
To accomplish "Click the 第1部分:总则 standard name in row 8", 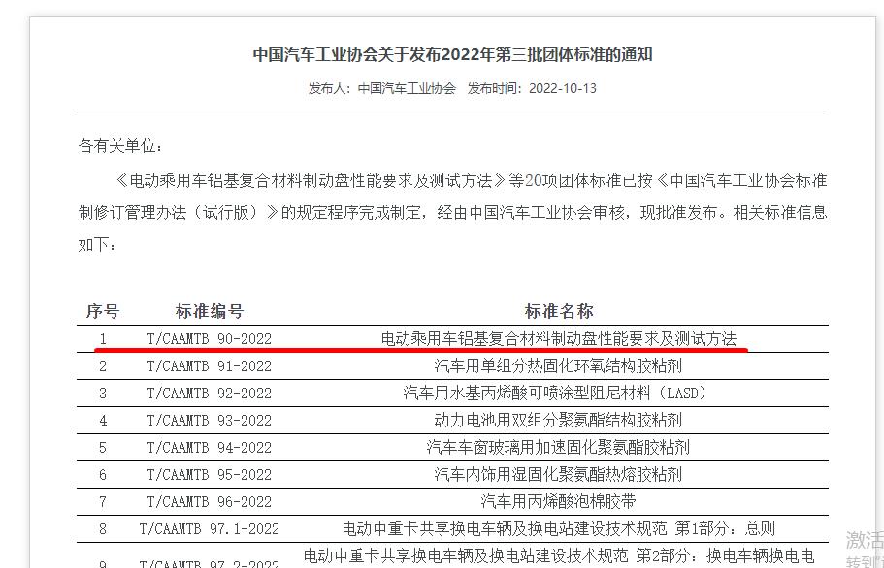I will click(x=558, y=529).
